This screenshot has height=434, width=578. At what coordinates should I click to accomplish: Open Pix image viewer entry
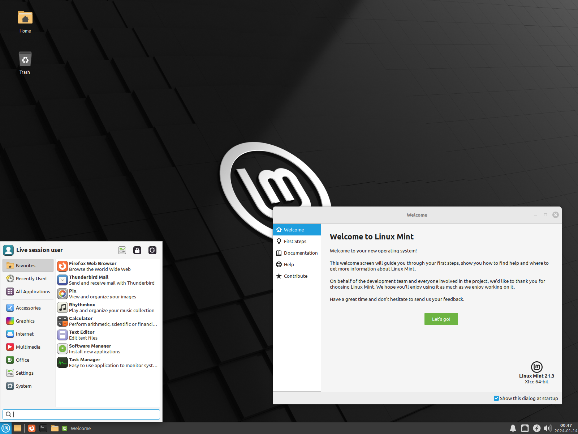(108, 294)
